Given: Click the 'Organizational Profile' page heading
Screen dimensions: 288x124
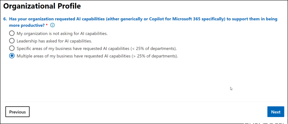Looking at the screenshot, I should pyautogui.click(x=42, y=5).
